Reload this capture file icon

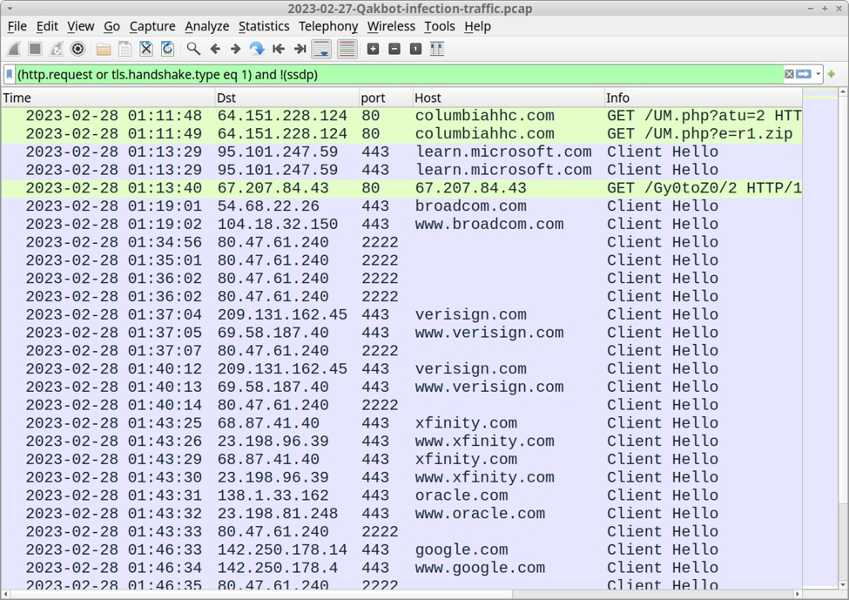coord(167,49)
